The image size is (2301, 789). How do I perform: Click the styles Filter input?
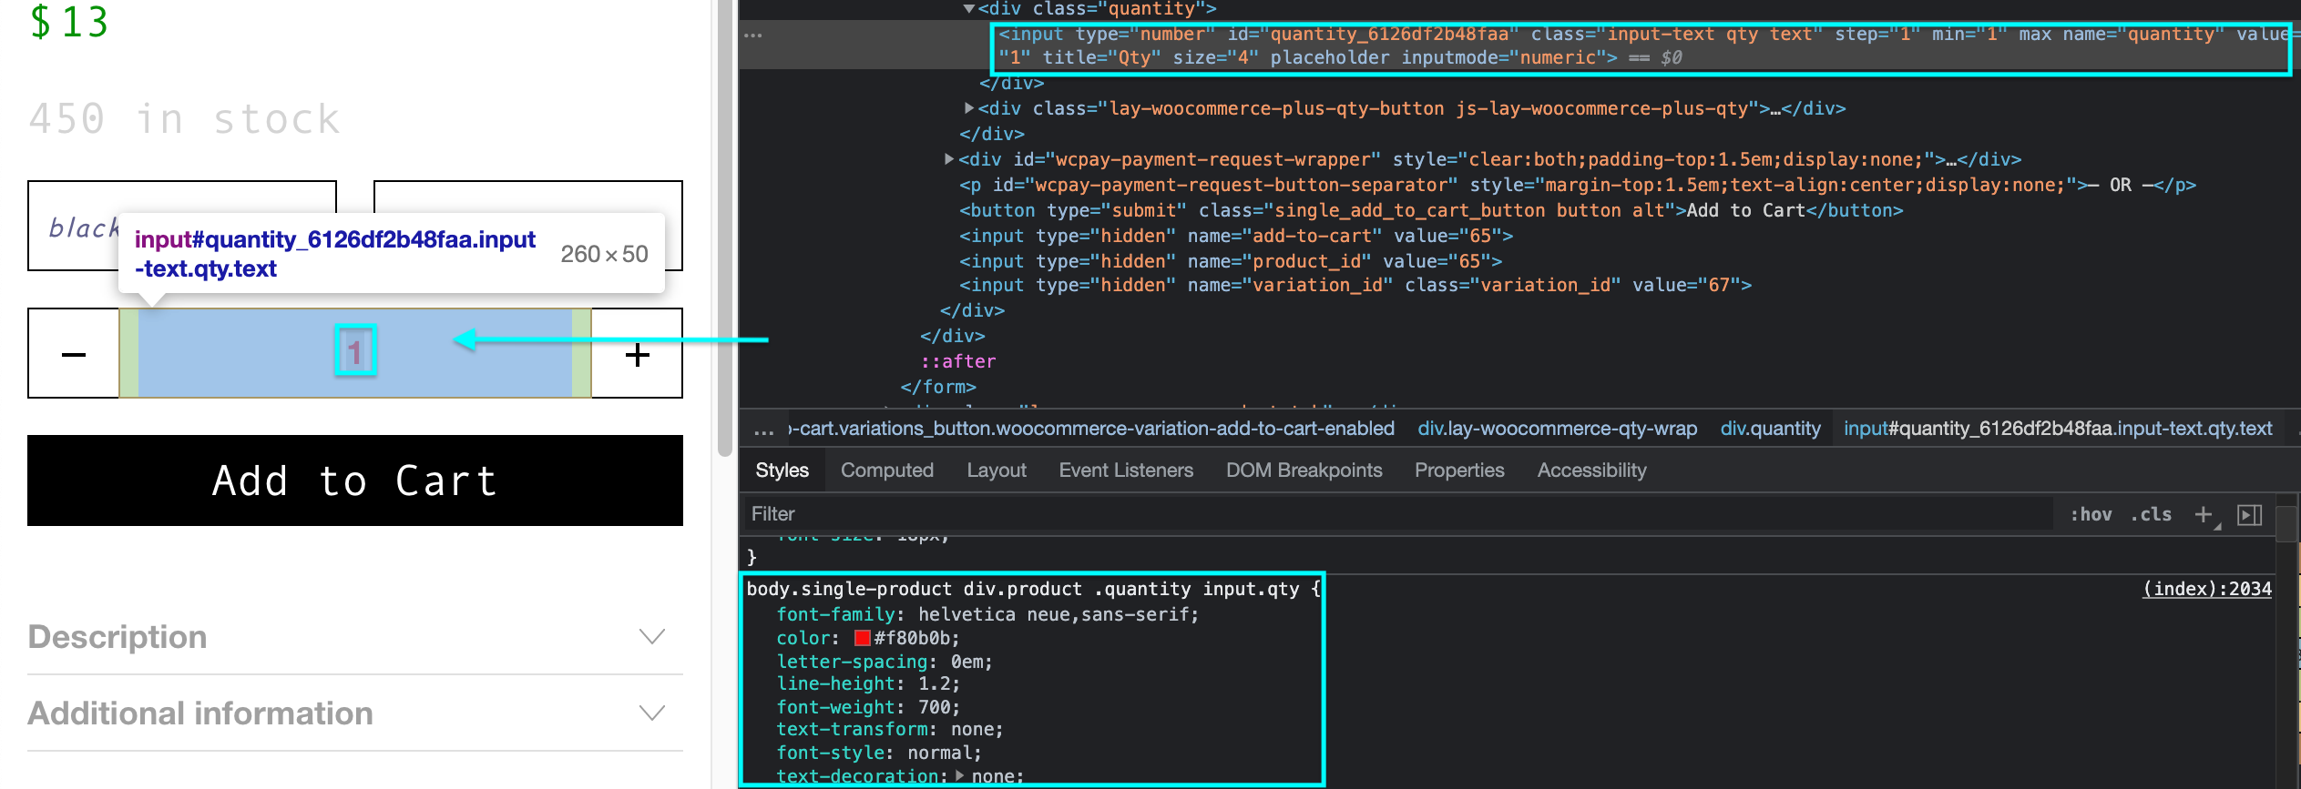1398,514
